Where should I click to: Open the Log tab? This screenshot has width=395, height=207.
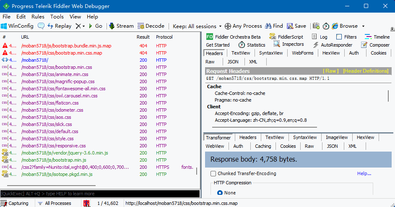click(x=320, y=37)
